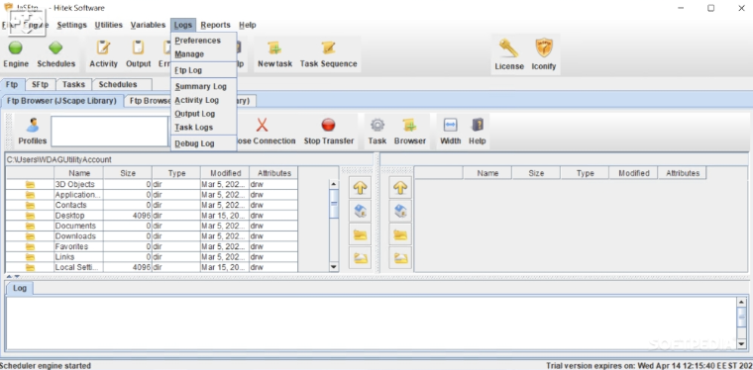Click the local pane home directory icon

coord(360,211)
